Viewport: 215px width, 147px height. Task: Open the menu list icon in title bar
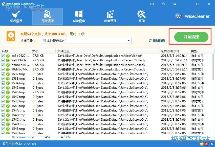tap(175, 4)
